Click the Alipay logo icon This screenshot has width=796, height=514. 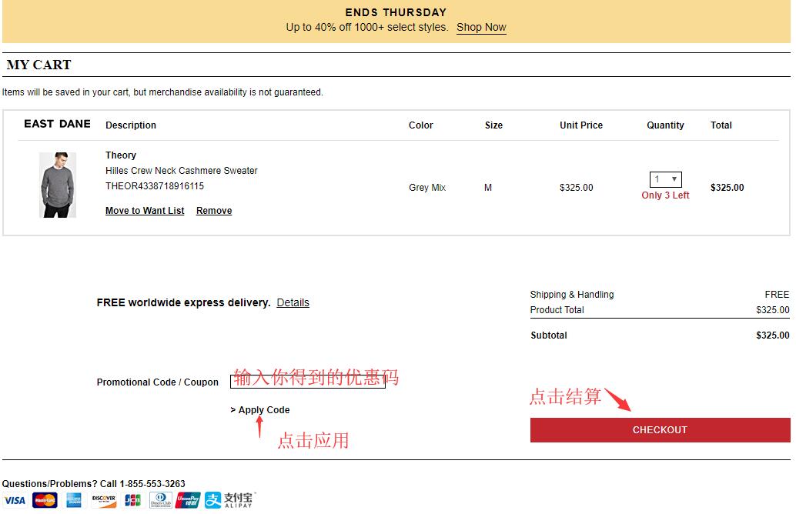[229, 500]
